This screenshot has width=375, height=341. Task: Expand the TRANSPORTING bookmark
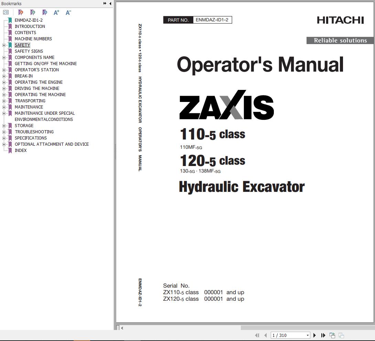click(x=4, y=101)
